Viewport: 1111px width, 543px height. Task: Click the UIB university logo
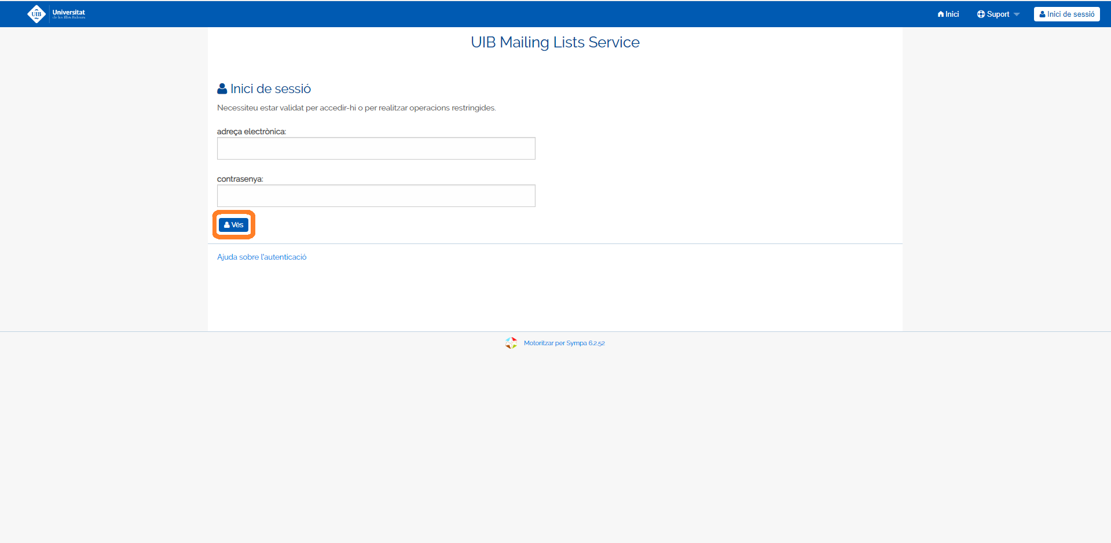tap(56, 14)
